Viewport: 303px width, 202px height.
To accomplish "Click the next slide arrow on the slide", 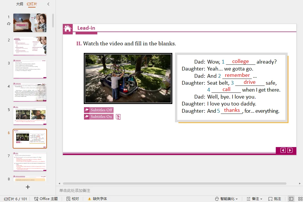I will (x=290, y=150).
